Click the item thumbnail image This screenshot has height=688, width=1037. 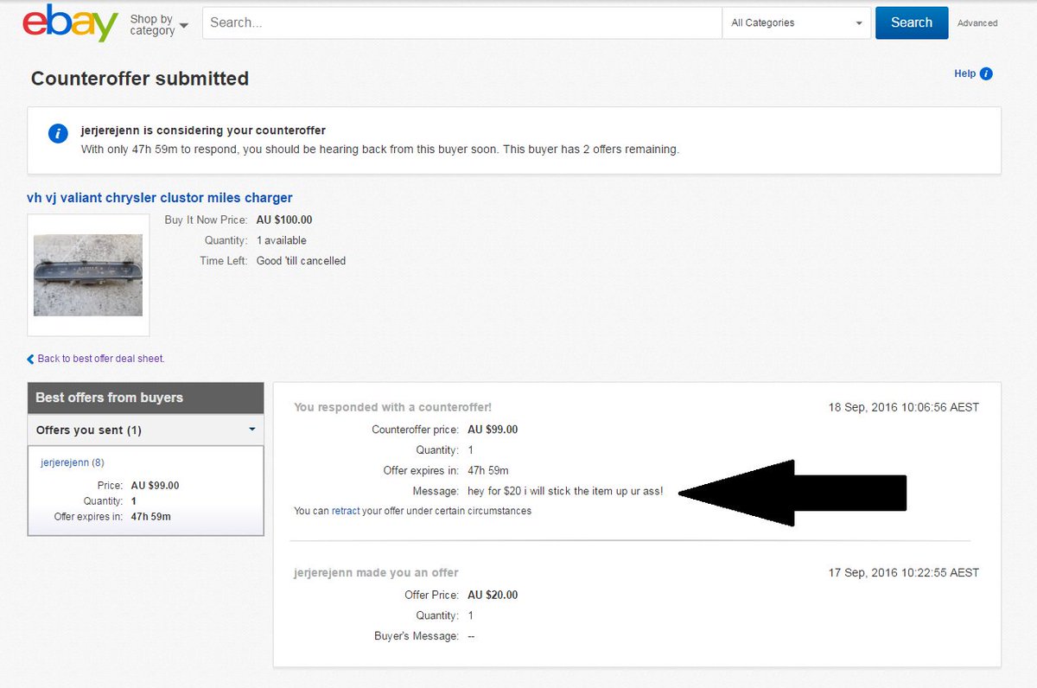[x=88, y=275]
